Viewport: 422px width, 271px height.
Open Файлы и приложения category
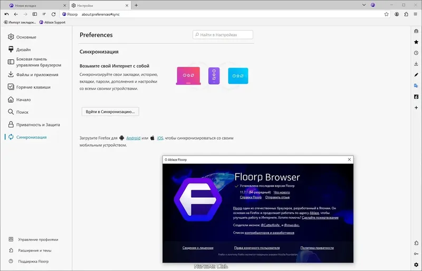(x=37, y=75)
